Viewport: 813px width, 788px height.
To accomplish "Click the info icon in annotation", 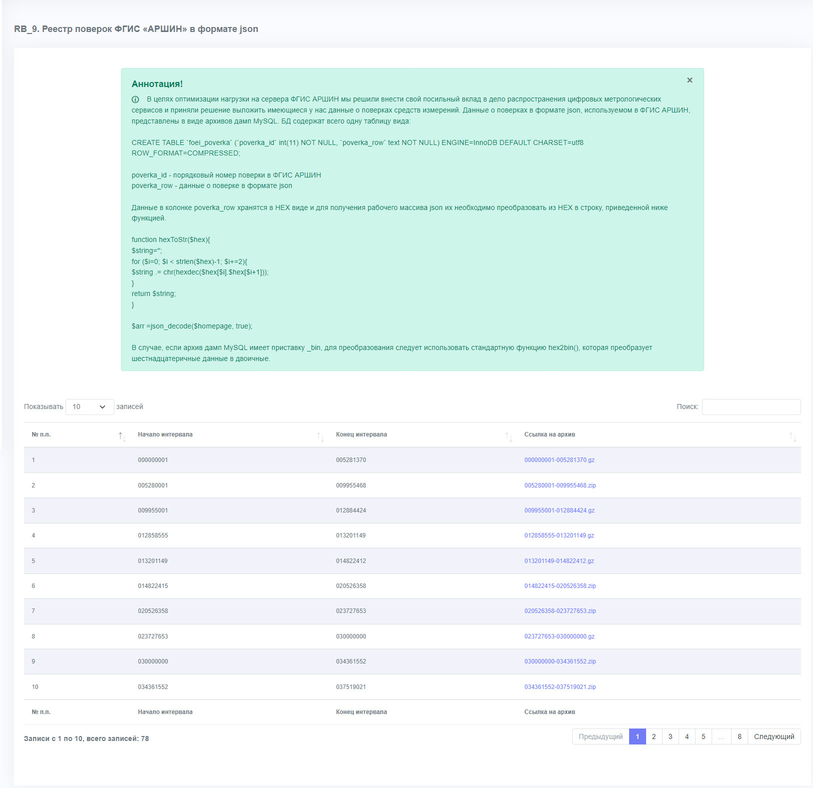I will pos(135,99).
